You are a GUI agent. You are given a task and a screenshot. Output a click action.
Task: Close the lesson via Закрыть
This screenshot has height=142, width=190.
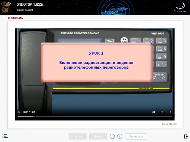[16, 18]
